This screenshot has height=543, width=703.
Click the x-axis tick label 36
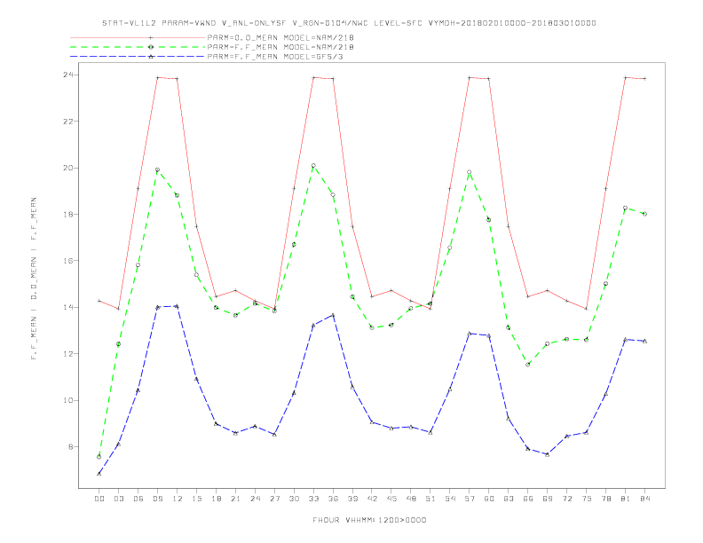[333, 499]
